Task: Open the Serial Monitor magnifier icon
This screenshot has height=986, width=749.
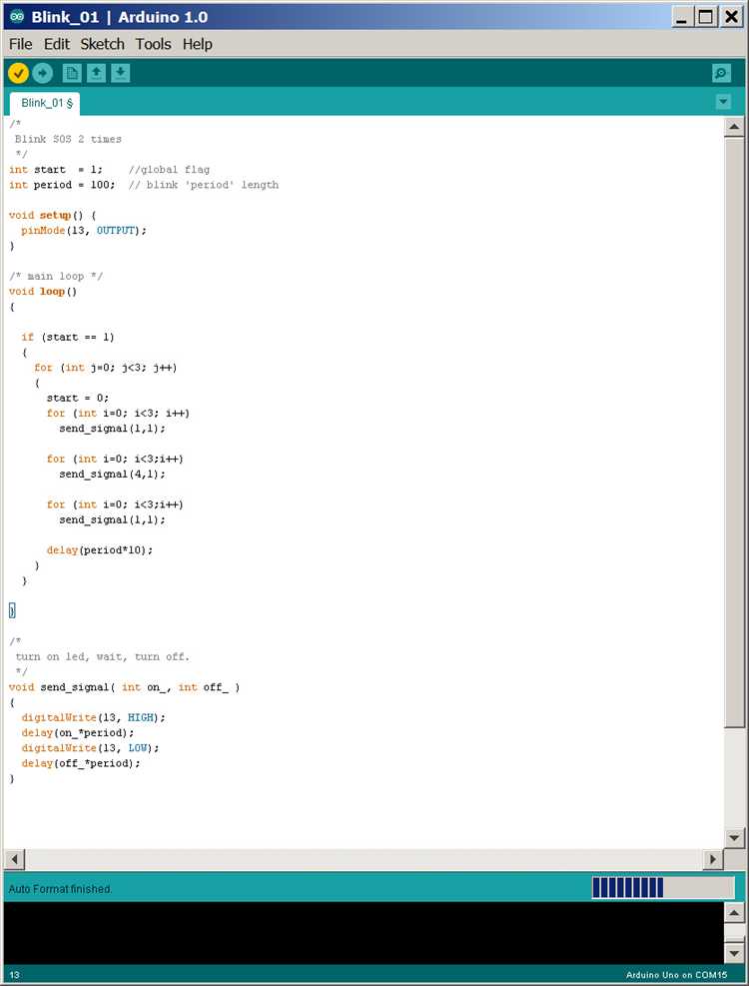Action: [721, 74]
